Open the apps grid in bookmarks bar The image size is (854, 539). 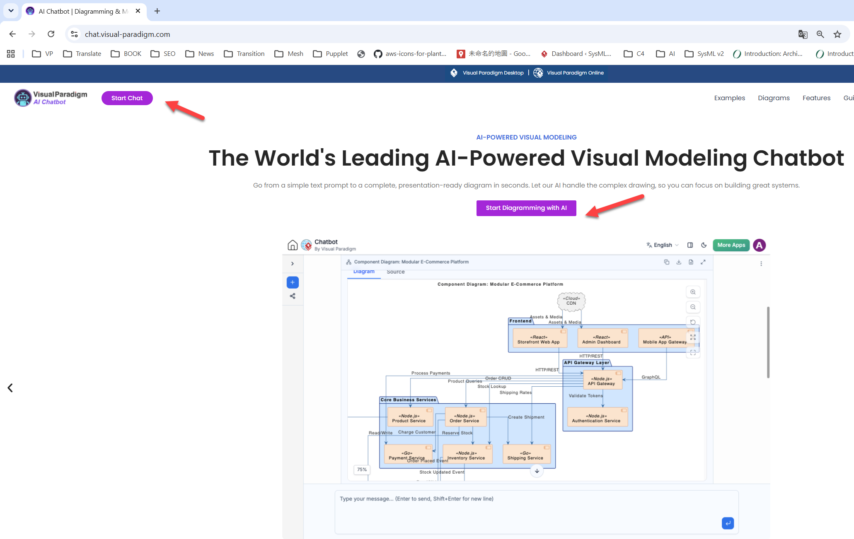(11, 53)
